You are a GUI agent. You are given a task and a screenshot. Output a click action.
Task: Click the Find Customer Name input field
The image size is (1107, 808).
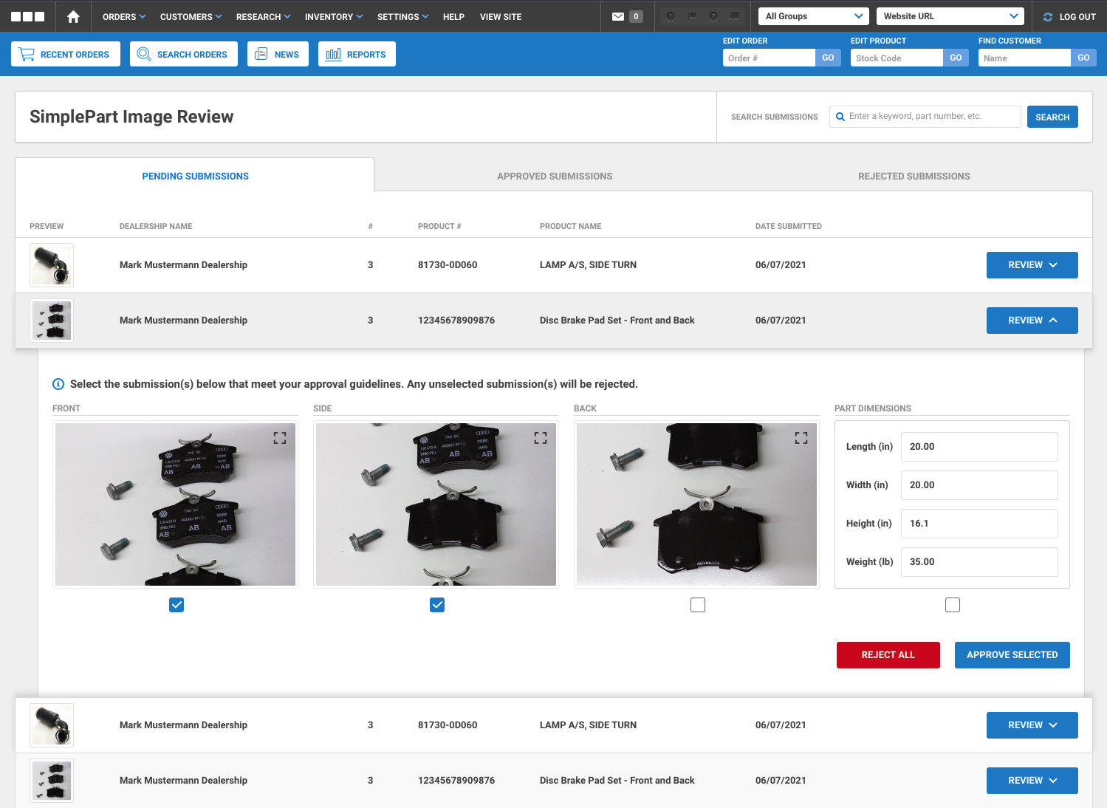tap(1024, 58)
